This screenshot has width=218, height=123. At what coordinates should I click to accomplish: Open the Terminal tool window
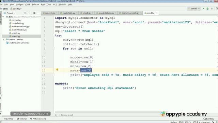click(x=22, y=119)
